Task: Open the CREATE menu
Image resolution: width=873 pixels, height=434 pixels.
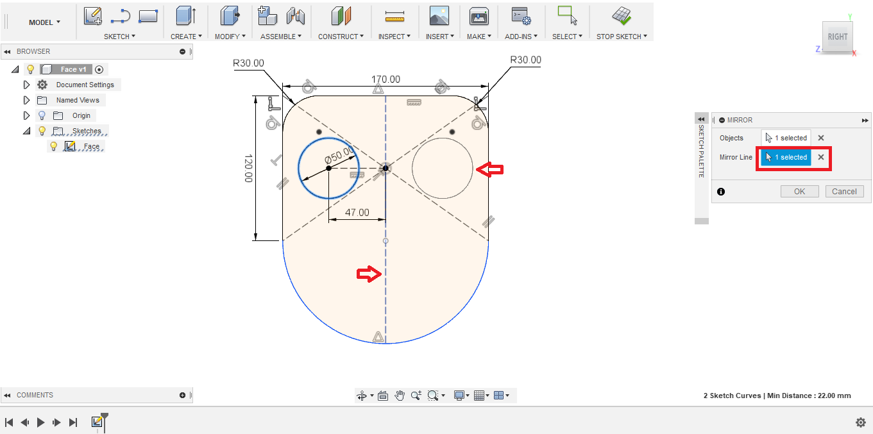Action: point(186,37)
